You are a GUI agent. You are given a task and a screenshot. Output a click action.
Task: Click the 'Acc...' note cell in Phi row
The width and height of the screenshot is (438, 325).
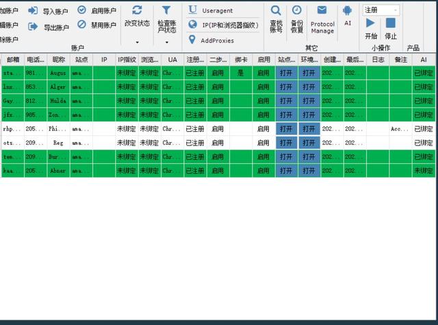[400, 129]
